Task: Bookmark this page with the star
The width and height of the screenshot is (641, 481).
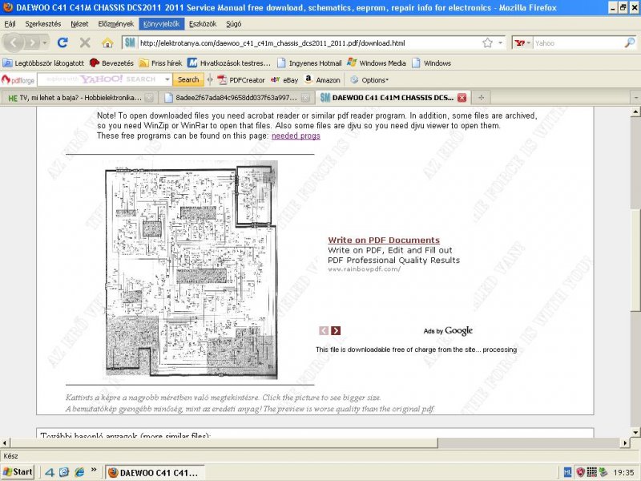Action: point(487,43)
